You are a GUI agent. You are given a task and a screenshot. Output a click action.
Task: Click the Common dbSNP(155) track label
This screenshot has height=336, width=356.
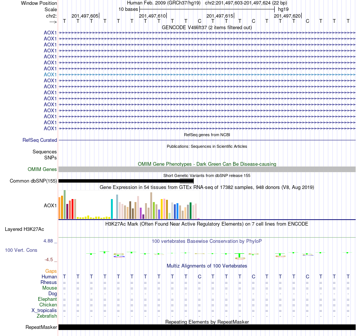[x=33, y=181]
